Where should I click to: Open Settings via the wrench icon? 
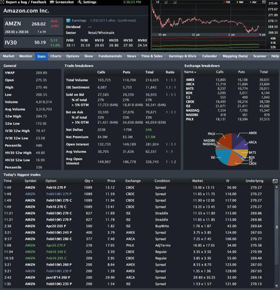tap(79, 2)
